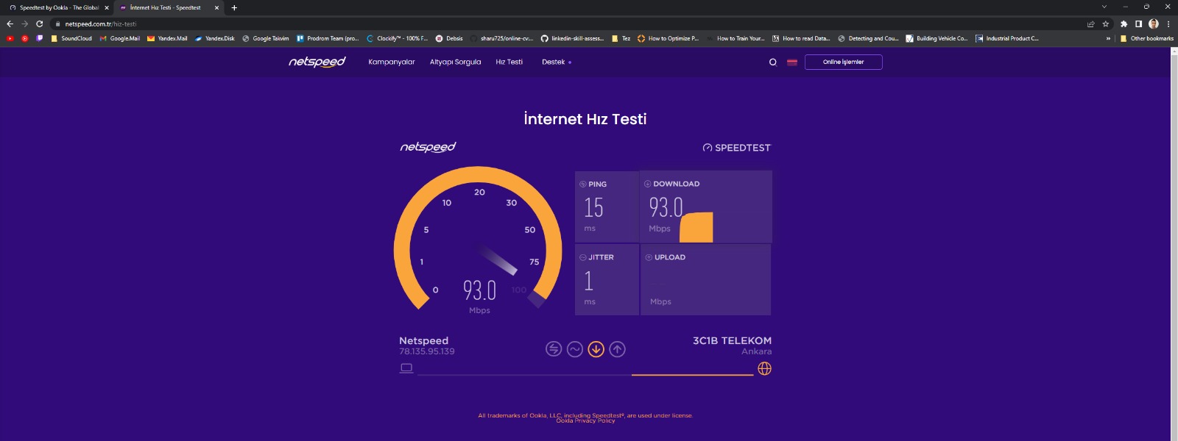Open the Extensions puzzle icon

point(1124,24)
